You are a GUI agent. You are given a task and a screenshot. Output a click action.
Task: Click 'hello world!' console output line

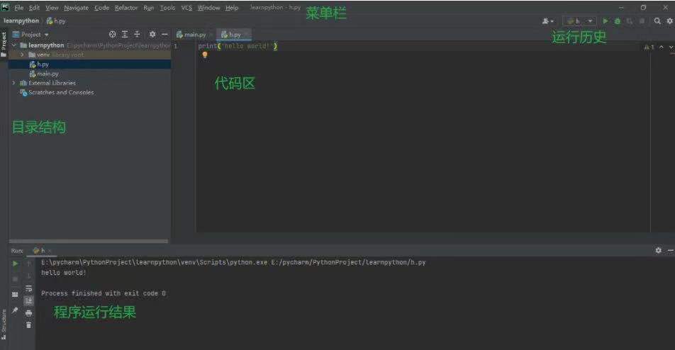(64, 273)
